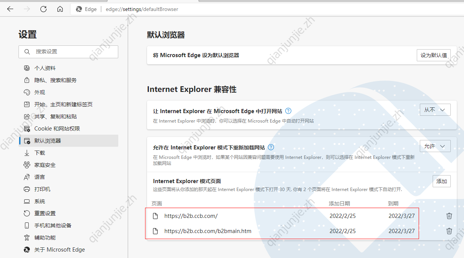Click added date 2022/2/25 for b2bmain.htm

pyautogui.click(x=343, y=231)
